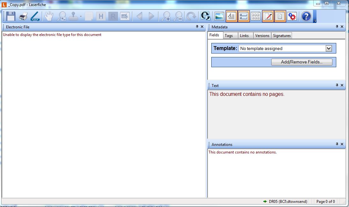The image size is (349, 207).
Task: Toggle the Text pane toolbar button
Action: (231, 16)
